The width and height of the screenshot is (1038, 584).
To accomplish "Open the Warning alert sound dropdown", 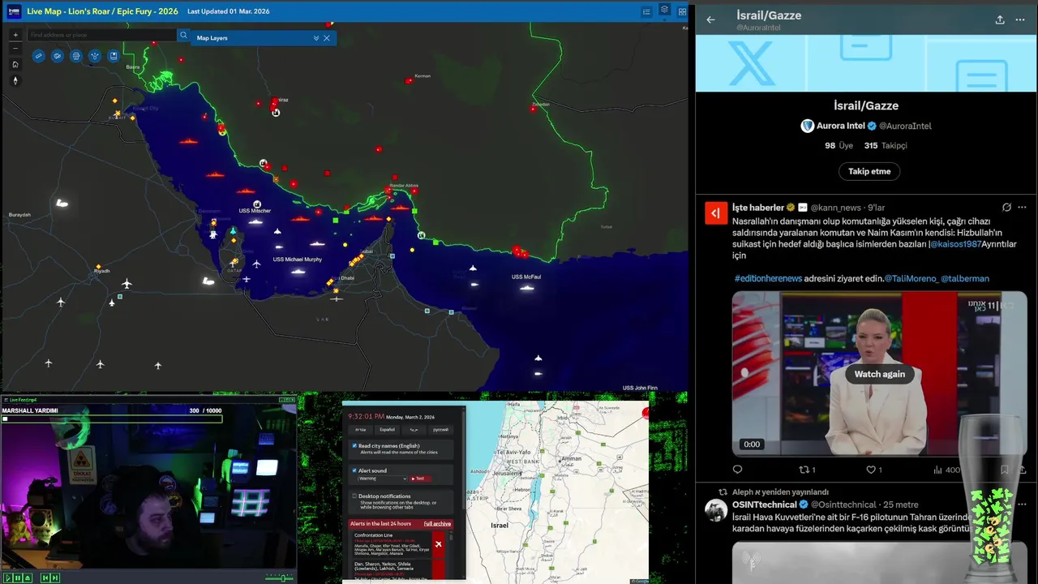I will pos(383,479).
